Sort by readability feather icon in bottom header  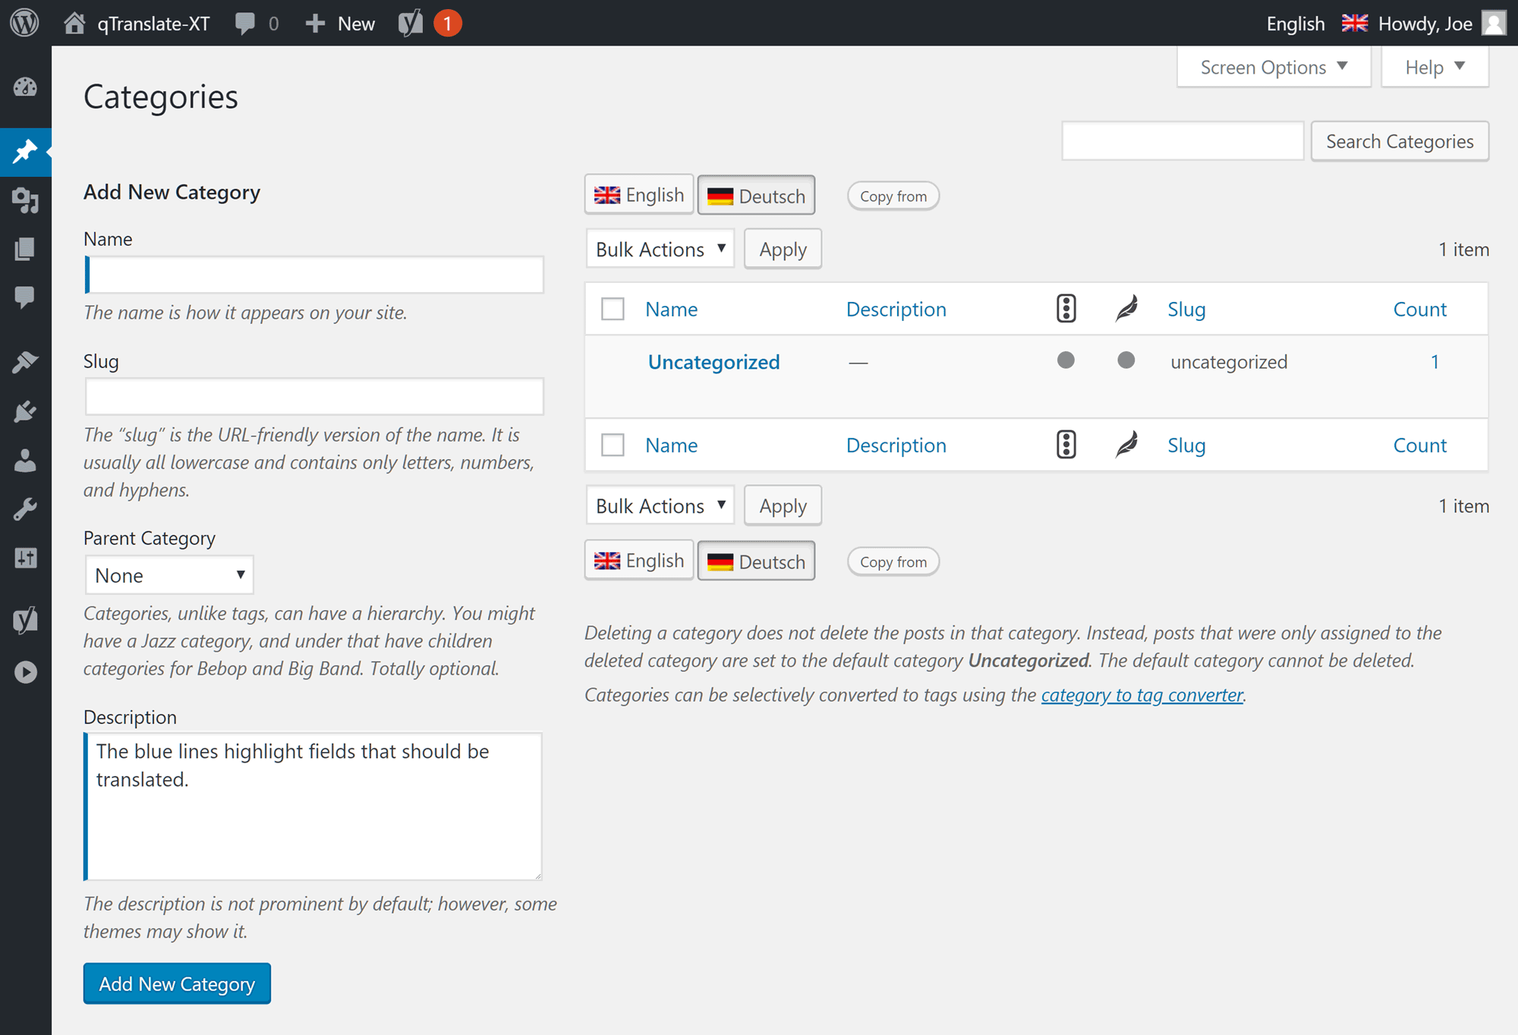click(x=1126, y=445)
